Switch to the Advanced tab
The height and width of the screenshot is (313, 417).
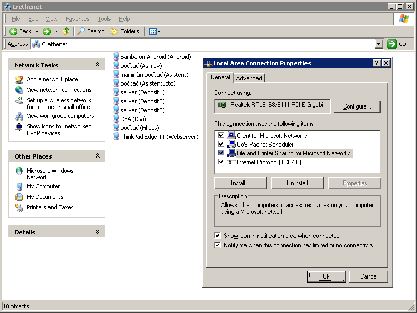click(249, 78)
